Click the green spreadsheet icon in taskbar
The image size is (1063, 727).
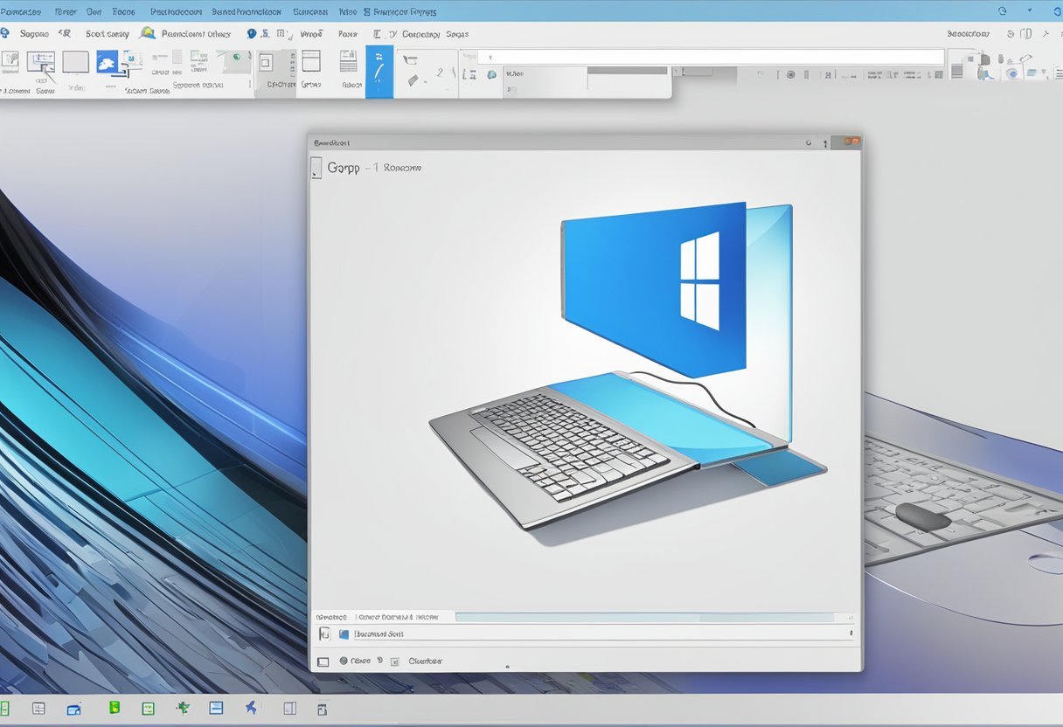coord(148,709)
